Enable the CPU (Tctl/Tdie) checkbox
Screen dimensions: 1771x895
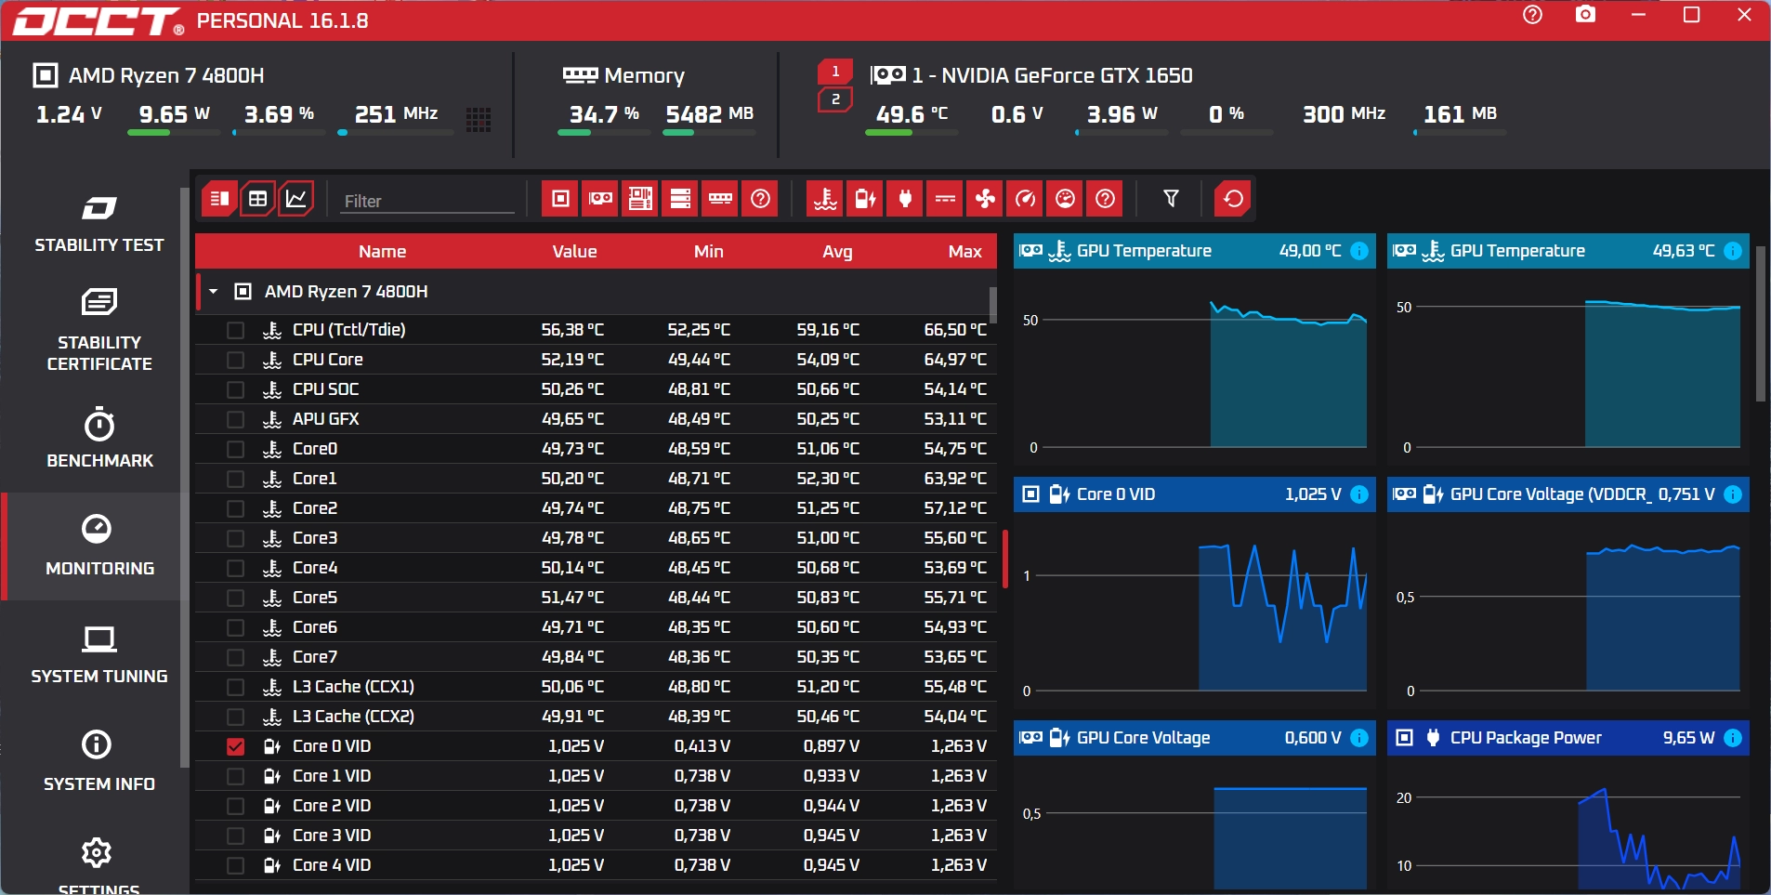(236, 330)
